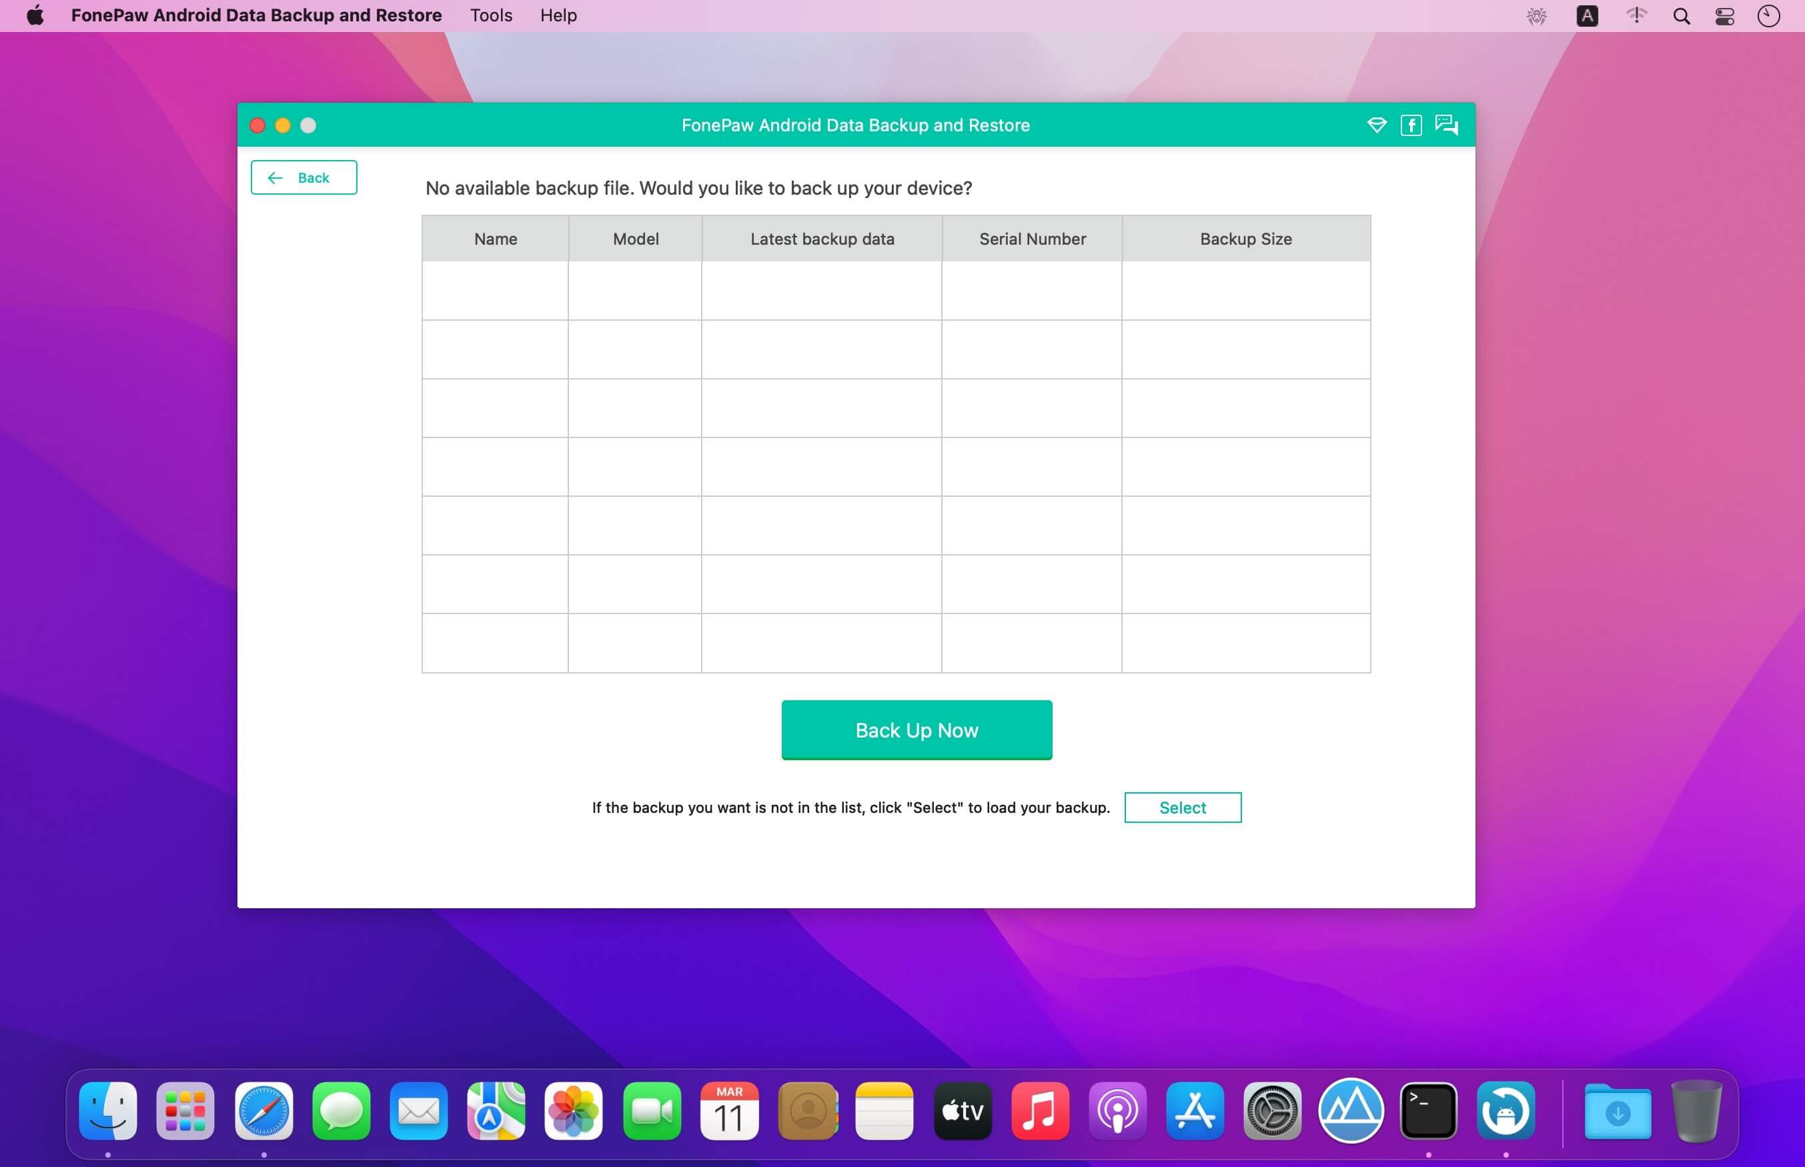The width and height of the screenshot is (1805, 1167).
Task: Open the mountain-peaks app in the Dock
Action: tap(1350, 1111)
